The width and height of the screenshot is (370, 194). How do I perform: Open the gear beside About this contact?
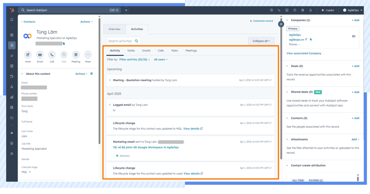pos(92,73)
